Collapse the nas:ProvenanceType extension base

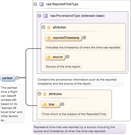[x=40, y=16]
